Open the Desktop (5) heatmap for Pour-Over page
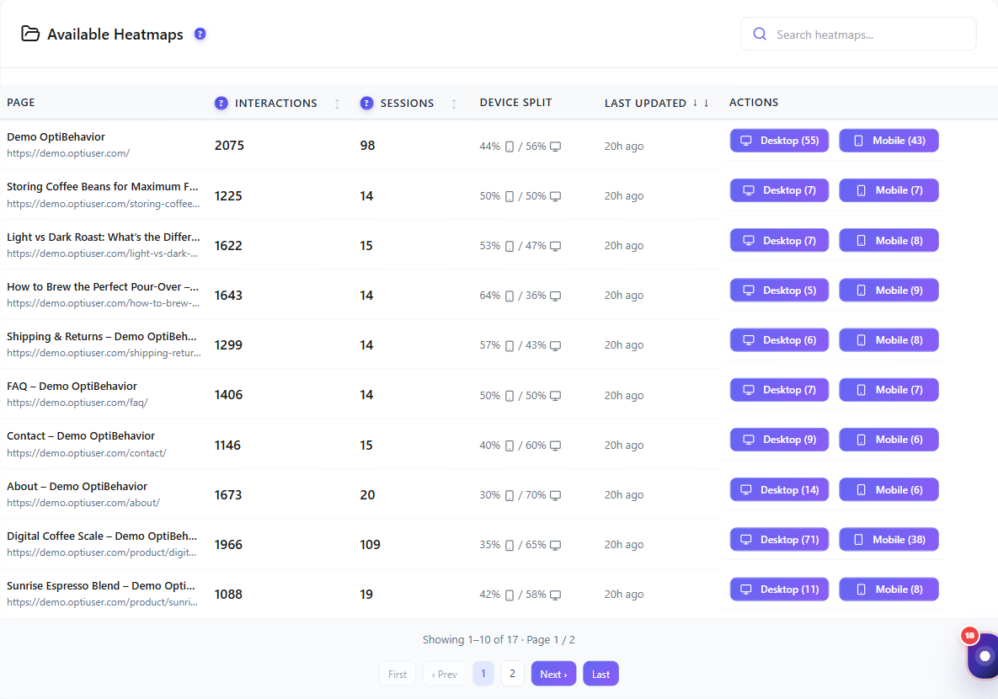Viewport: 998px width, 699px height. pos(779,291)
